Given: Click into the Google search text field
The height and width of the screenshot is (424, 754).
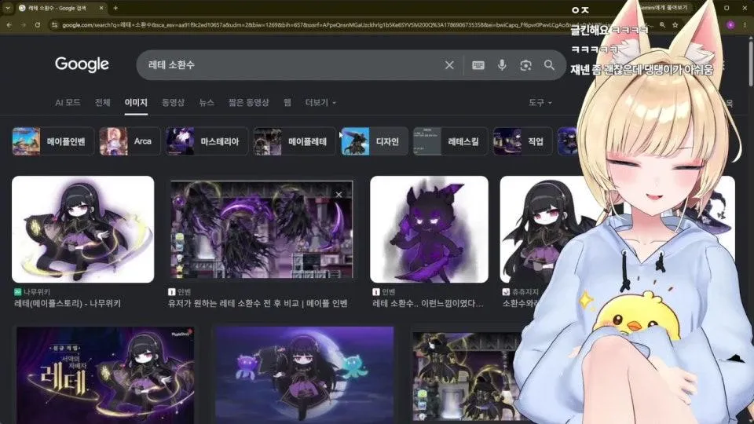Looking at the screenshot, I should click(293, 65).
